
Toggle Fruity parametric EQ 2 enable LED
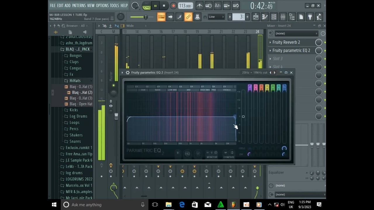tap(325, 51)
